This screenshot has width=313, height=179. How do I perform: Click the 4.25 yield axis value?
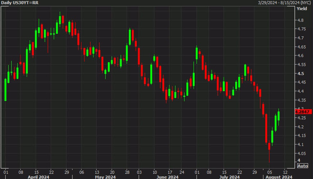(301, 118)
